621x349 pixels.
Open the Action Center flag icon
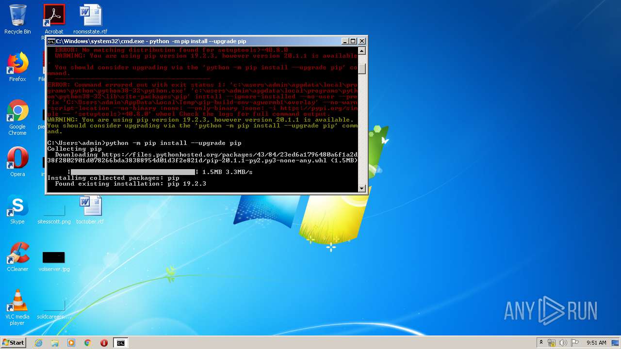(575, 343)
